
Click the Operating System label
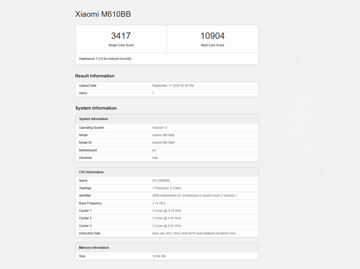pos(91,128)
